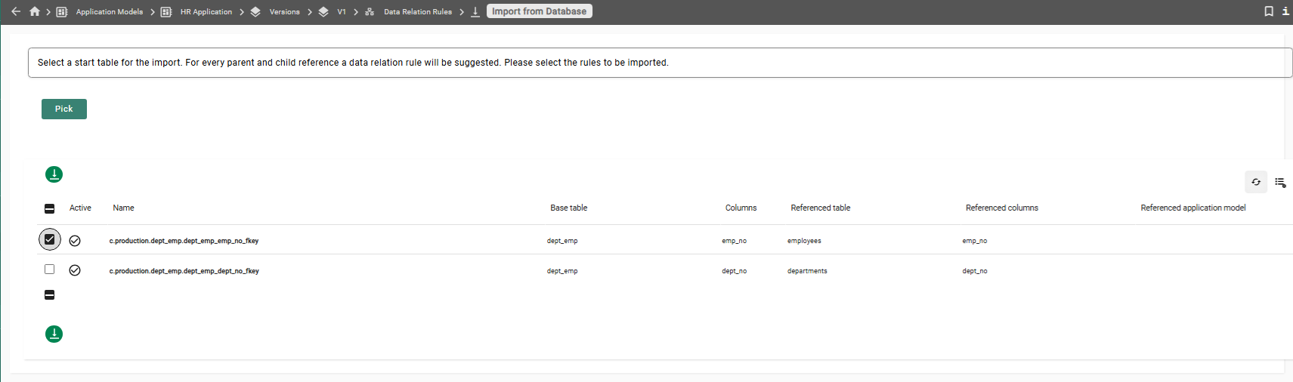Sort by Referenced application model header
Viewport: 1293px width, 382px height.
tap(1193, 208)
